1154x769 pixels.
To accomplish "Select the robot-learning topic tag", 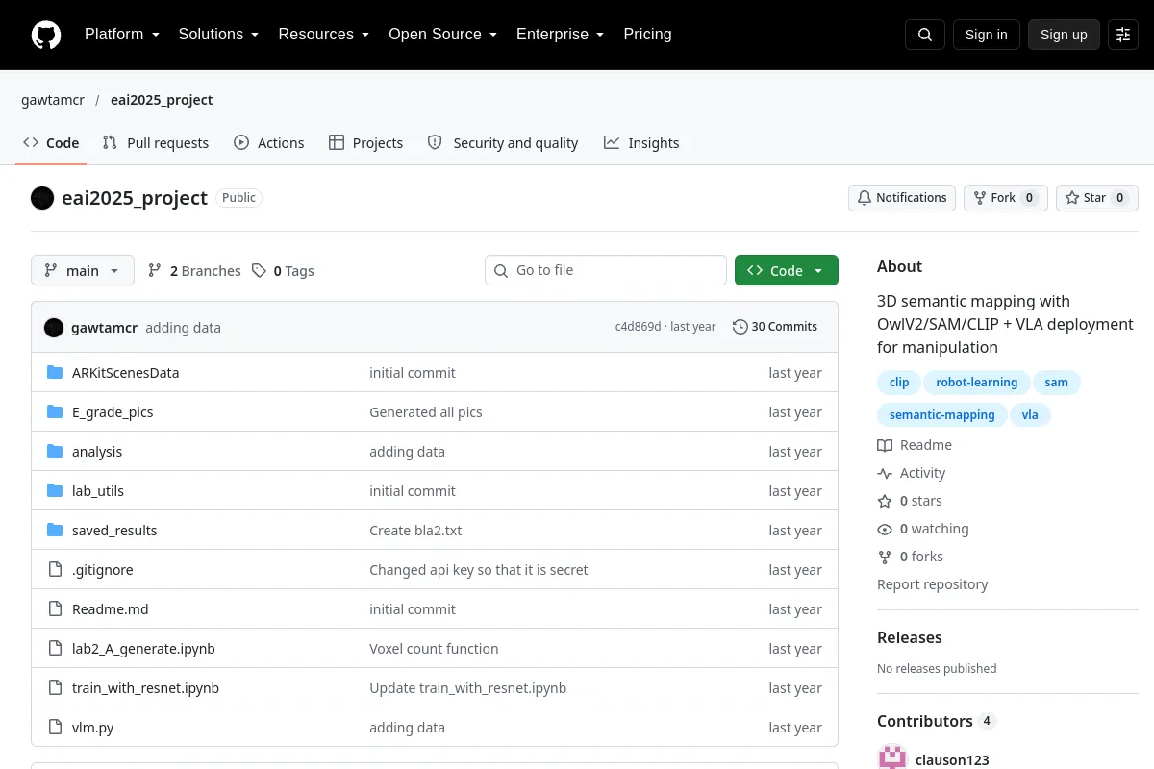I will [977, 383].
